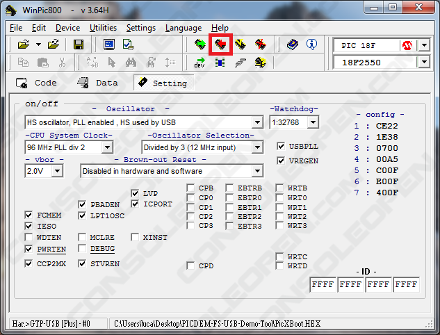Switch to the Code tab
This screenshot has width=440, height=335.
coord(36,83)
